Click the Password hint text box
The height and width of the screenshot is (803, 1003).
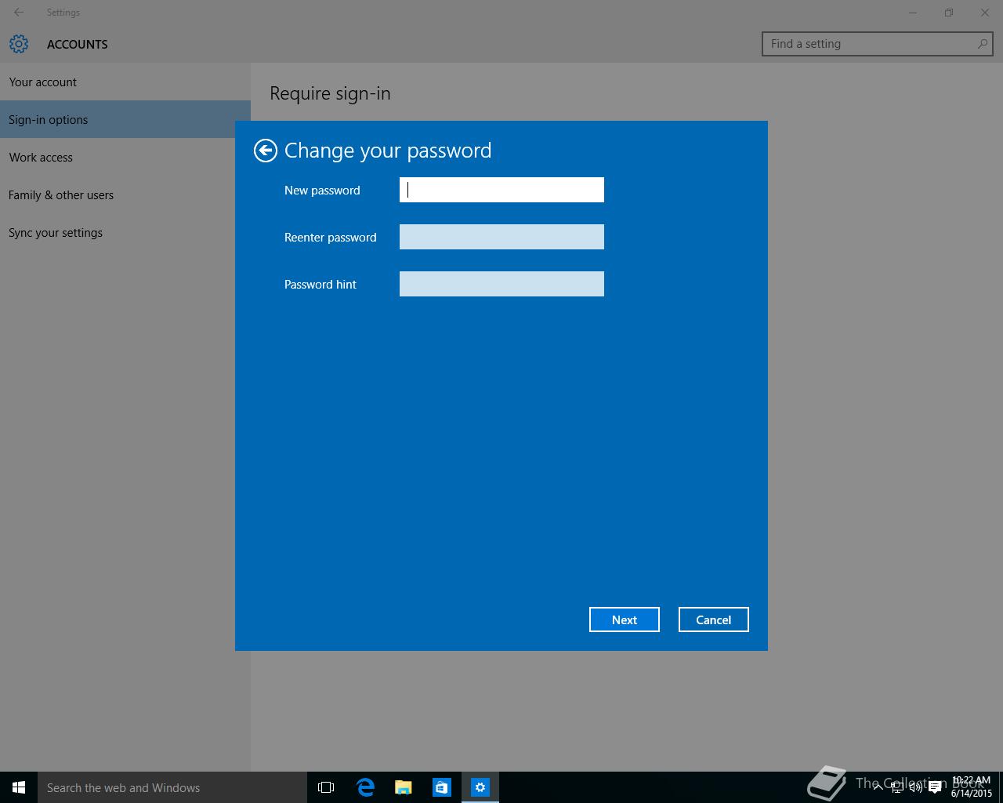pyautogui.click(x=501, y=284)
